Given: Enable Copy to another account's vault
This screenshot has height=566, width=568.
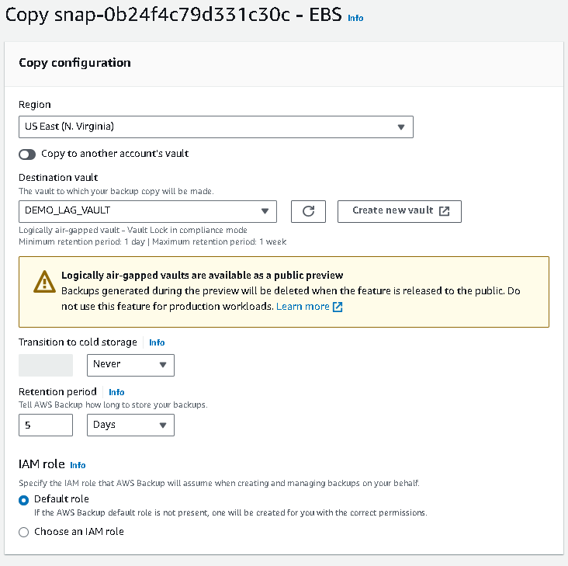Looking at the screenshot, I should (27, 155).
